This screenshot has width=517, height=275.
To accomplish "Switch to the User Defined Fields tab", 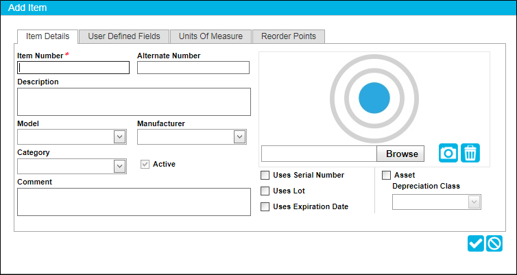I will pos(124,36).
